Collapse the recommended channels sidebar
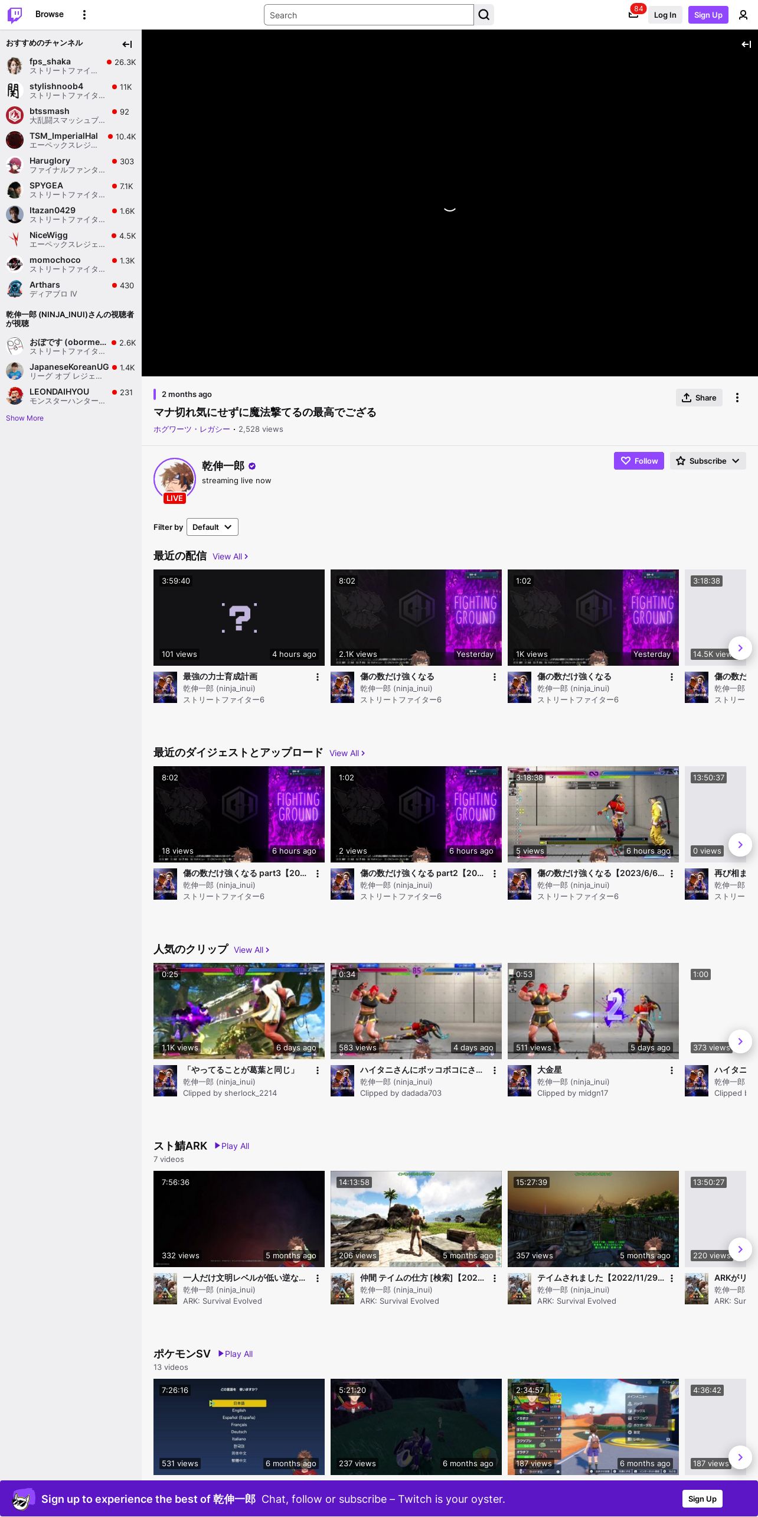The image size is (758, 1517). point(127,44)
